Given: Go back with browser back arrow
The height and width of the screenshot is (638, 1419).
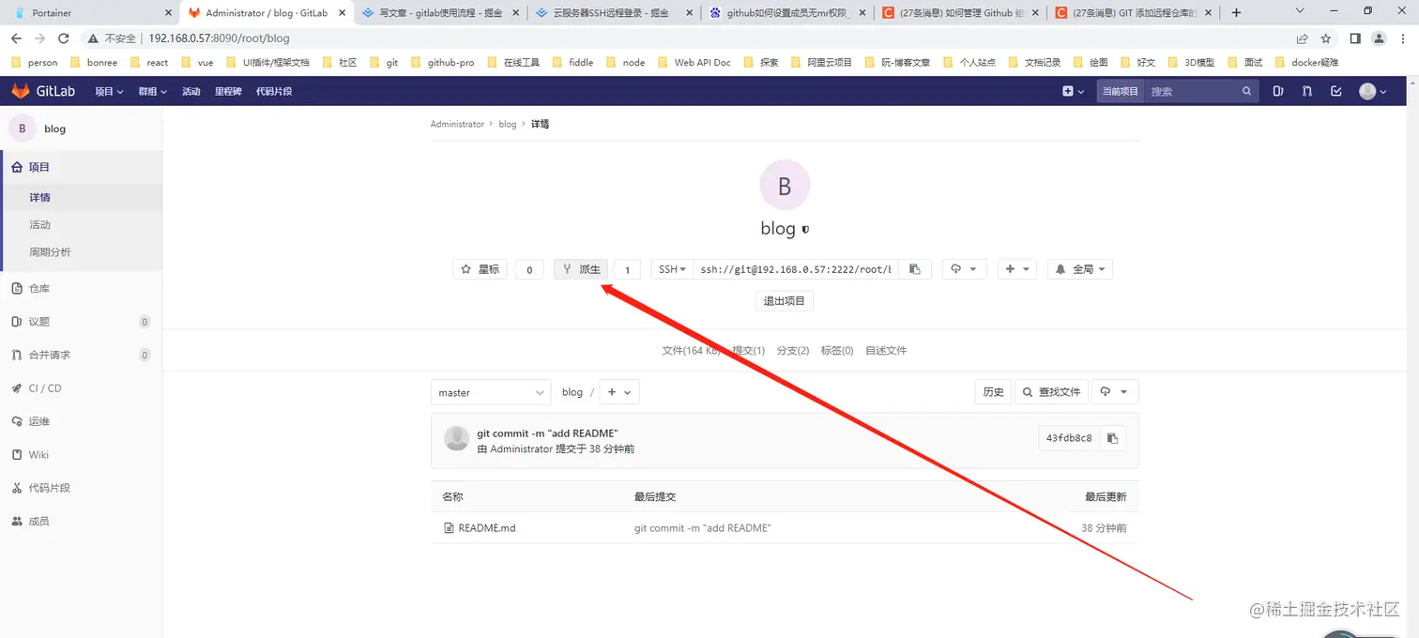Looking at the screenshot, I should click(x=16, y=38).
